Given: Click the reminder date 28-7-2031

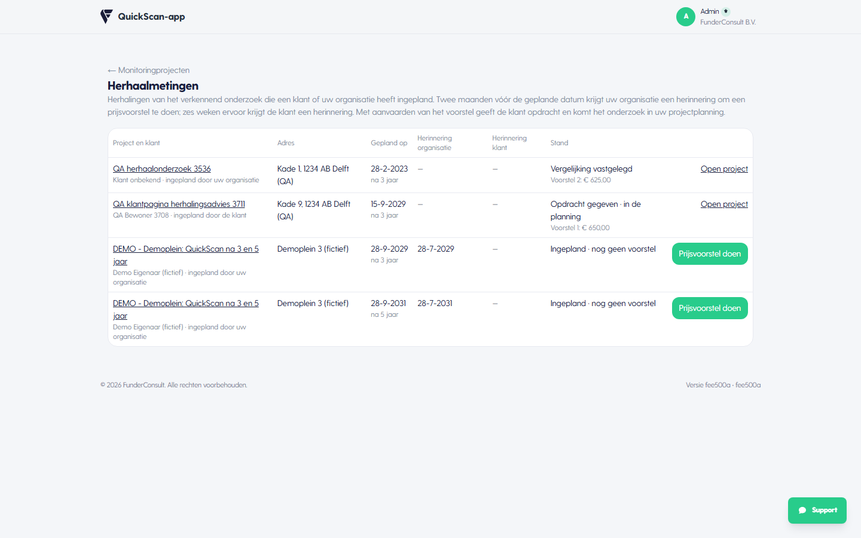Looking at the screenshot, I should coord(435,303).
